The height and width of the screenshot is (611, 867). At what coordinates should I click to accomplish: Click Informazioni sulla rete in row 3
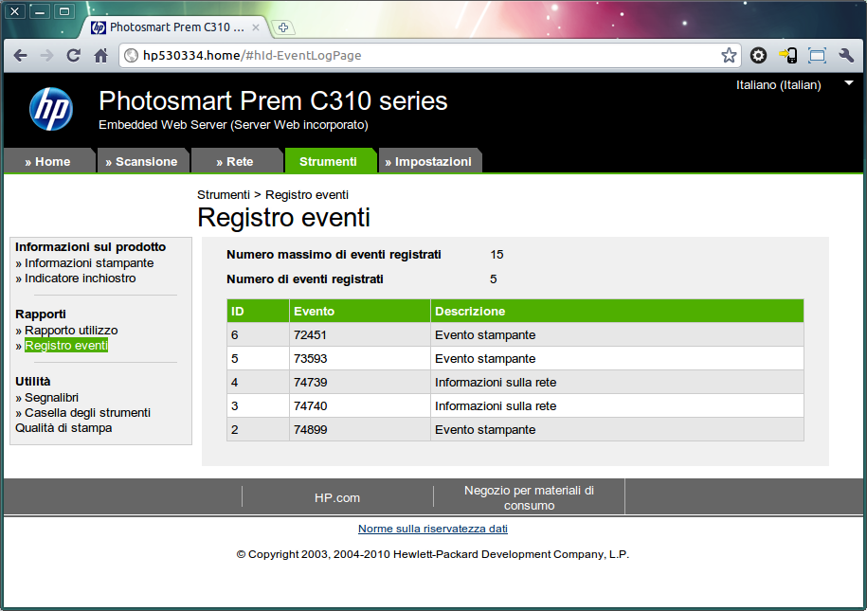[x=496, y=406]
